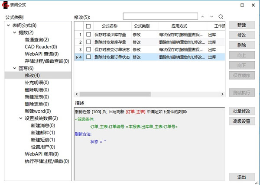This screenshot has height=185, width=260.
Task: Collapse the 设置系统数据(2) branch
Action: tap(21, 118)
